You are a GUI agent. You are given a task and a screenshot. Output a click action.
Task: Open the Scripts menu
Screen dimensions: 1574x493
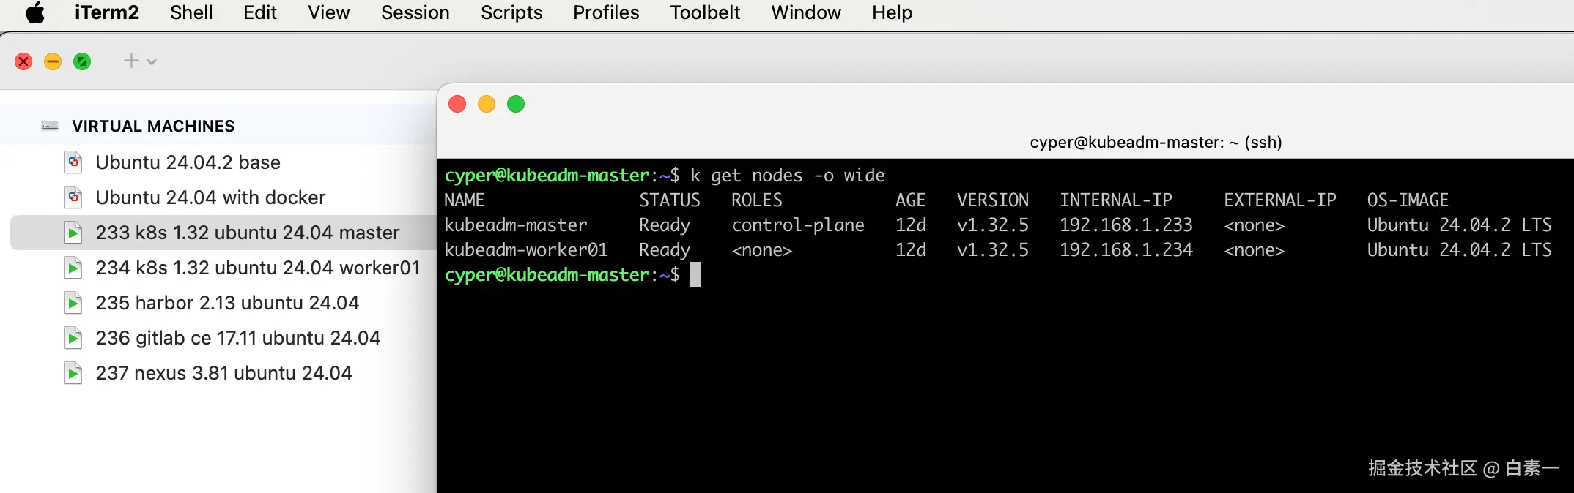tap(511, 13)
